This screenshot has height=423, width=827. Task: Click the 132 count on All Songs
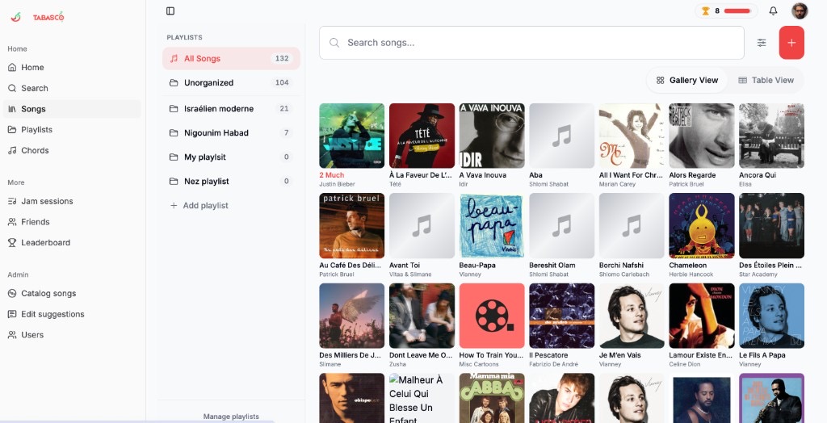pos(282,59)
